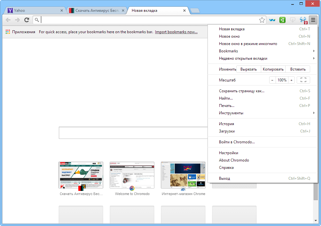Switch to Скачать Антивирус tab
This screenshot has height=226, width=321.
tap(97, 11)
